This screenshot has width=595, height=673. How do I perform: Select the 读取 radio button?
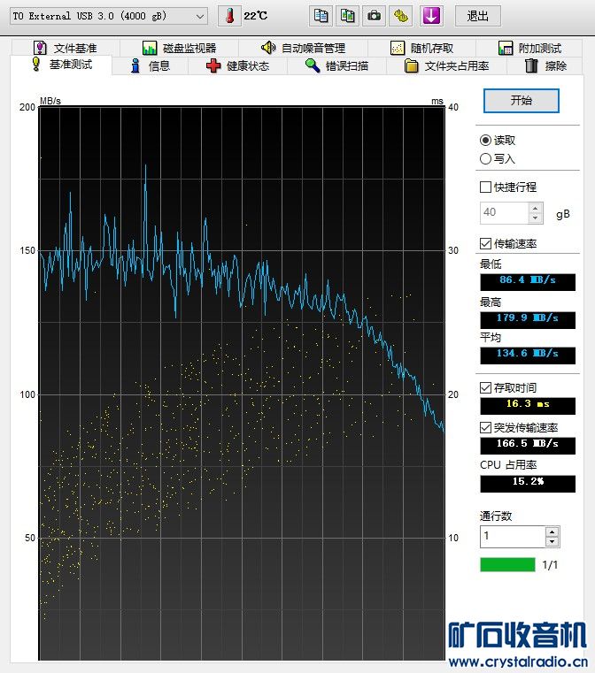coord(485,141)
